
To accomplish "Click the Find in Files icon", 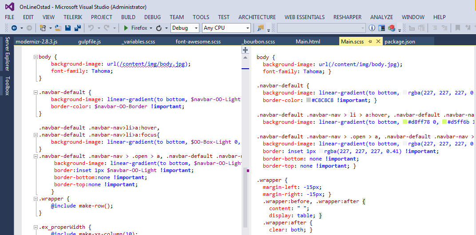I will coord(261,28).
